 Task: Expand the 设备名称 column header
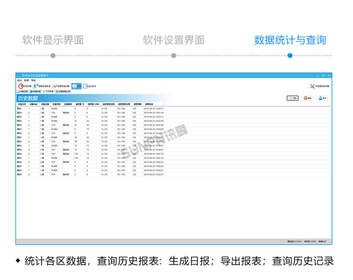21,103
